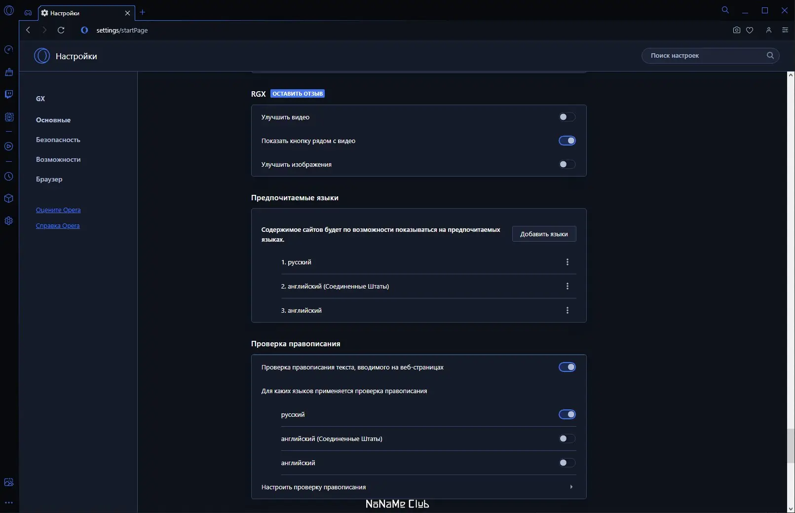Enable spellcheck for английский (Соединенные Штаты)
Screen dimensions: 795x513
(567, 439)
